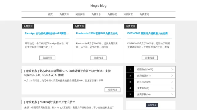Open DOTHOME 韩国用户规模最大的免费 article
The width and height of the screenshot is (197, 110).
point(149,33)
